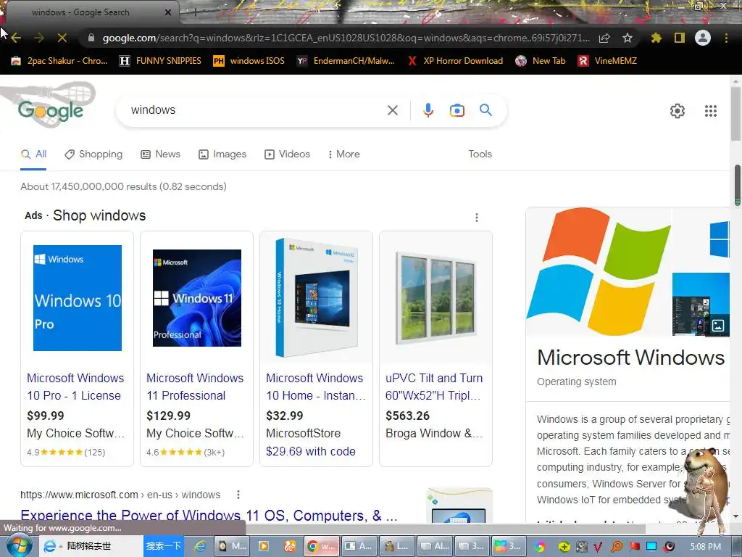The height and width of the screenshot is (557, 742).
Task: Open the EndermanCH/Malw... bookmark
Action: pyautogui.click(x=346, y=61)
